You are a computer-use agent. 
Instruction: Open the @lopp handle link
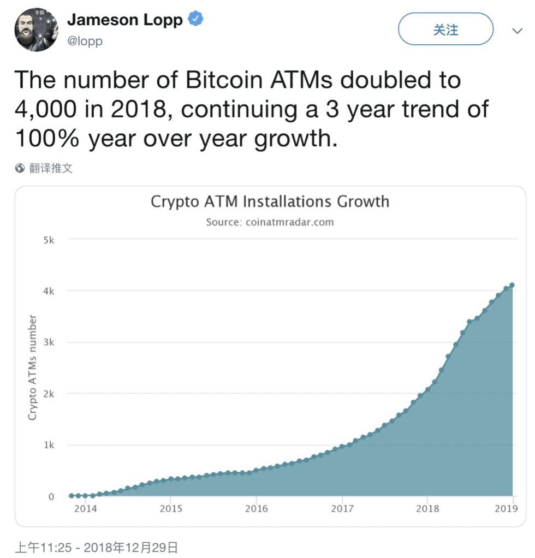click(84, 41)
